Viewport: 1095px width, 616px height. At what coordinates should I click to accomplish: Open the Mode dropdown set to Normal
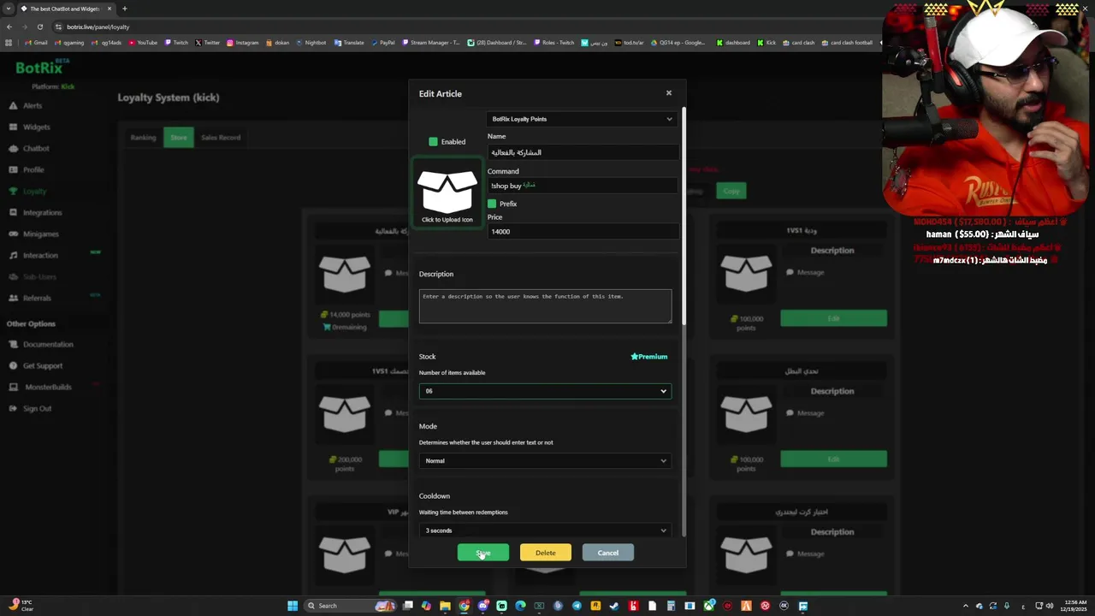pos(545,460)
